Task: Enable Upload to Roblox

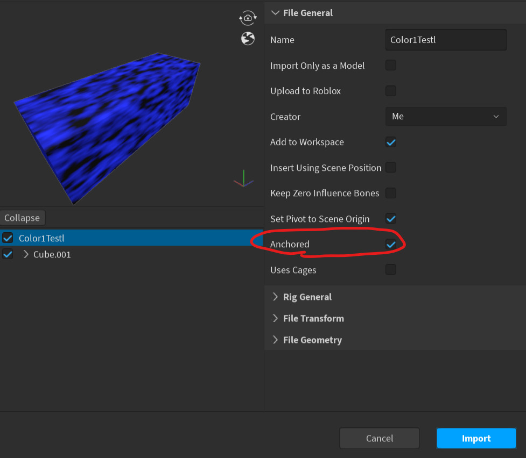Action: pyautogui.click(x=390, y=91)
